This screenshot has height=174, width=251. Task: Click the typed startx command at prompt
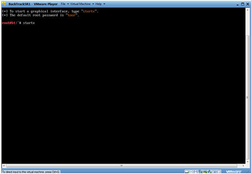(29, 23)
